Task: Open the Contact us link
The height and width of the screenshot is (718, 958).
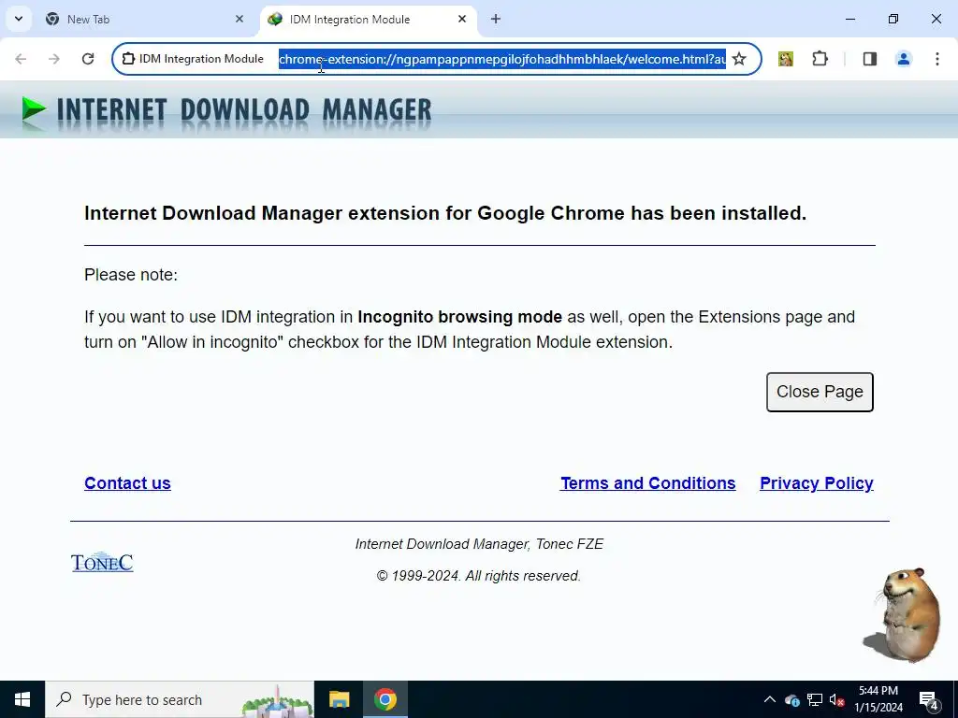Action: click(127, 483)
